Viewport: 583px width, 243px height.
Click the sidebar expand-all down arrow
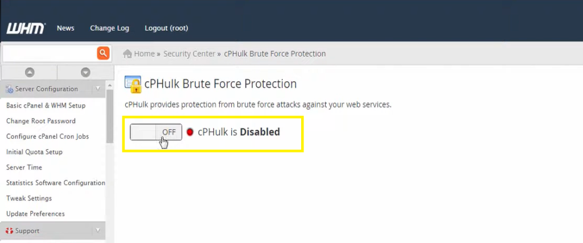(x=85, y=72)
